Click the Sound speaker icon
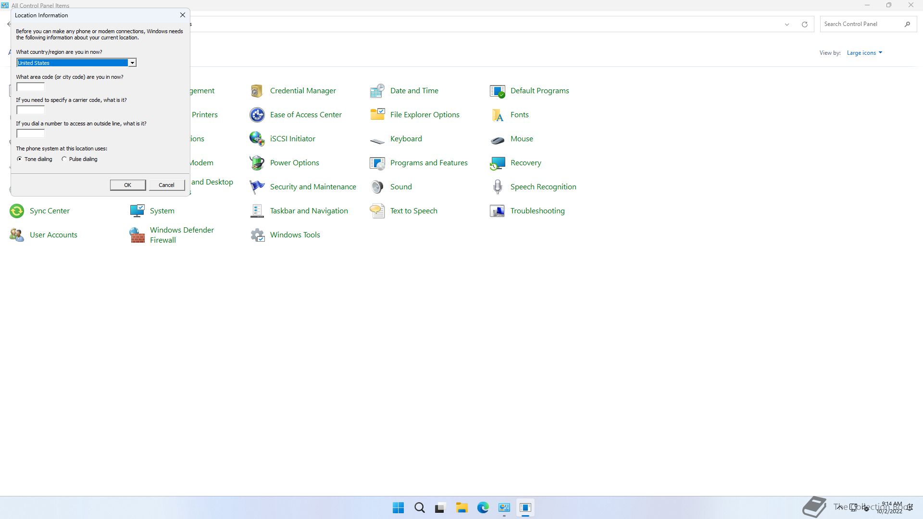This screenshot has height=519, width=923. tap(377, 187)
